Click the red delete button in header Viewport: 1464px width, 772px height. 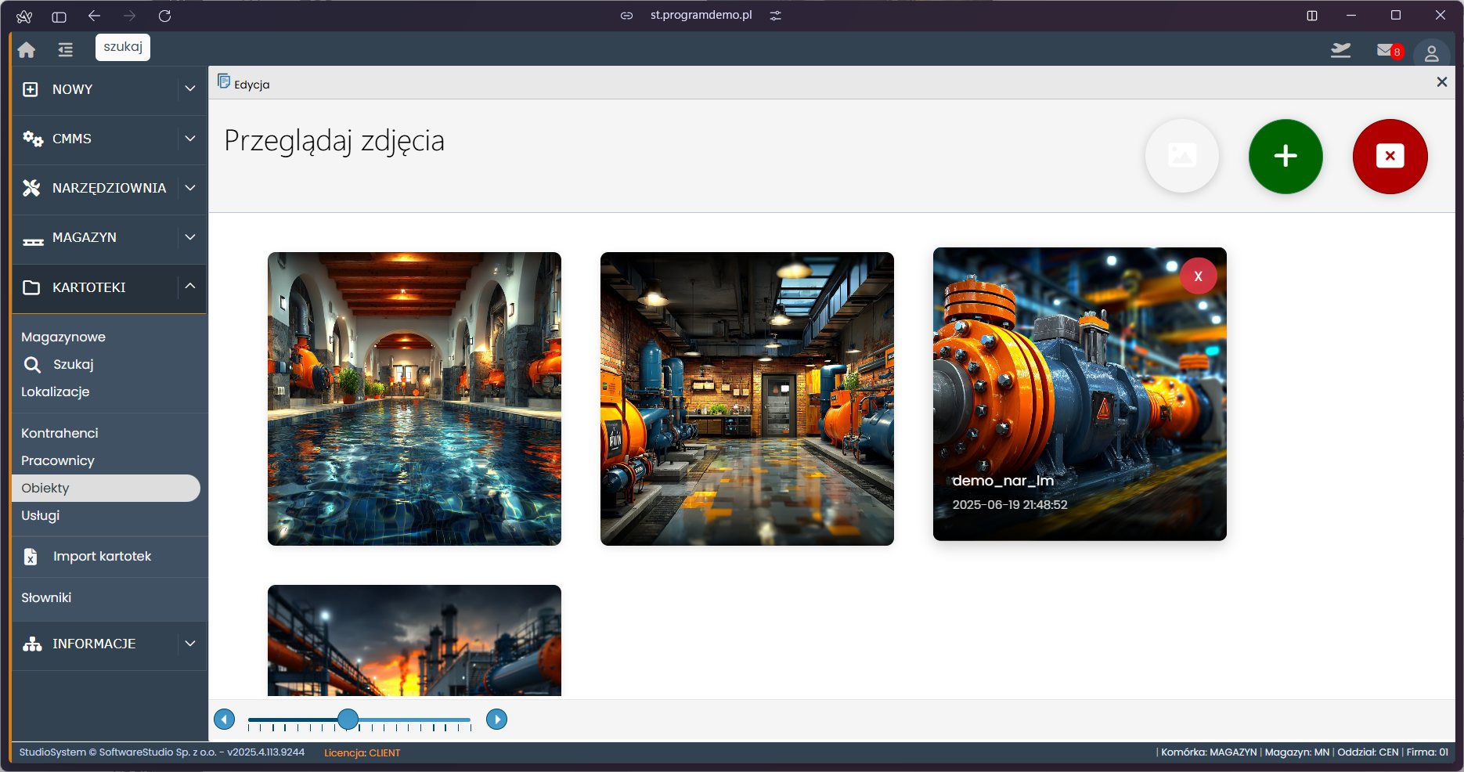pos(1390,157)
